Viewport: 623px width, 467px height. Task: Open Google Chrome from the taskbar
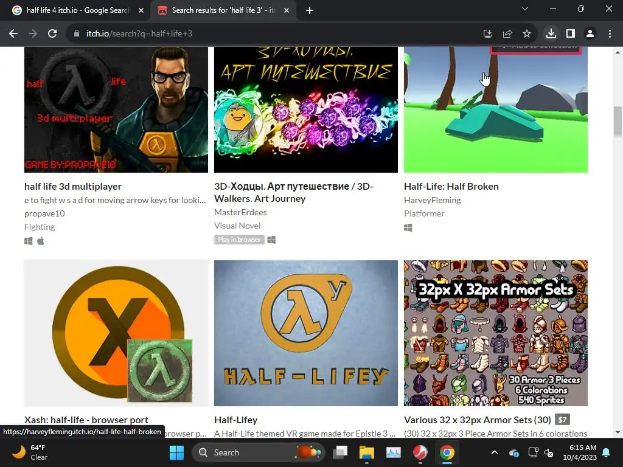pyautogui.click(x=447, y=452)
